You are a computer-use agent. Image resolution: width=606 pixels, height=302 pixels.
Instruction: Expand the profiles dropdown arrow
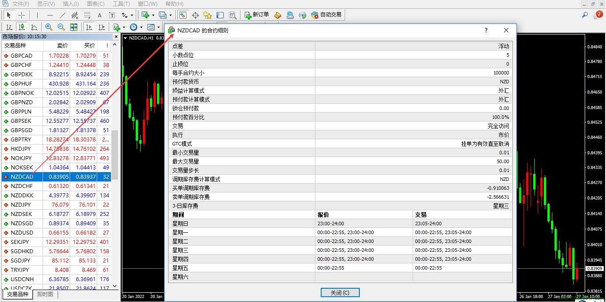click(170, 15)
